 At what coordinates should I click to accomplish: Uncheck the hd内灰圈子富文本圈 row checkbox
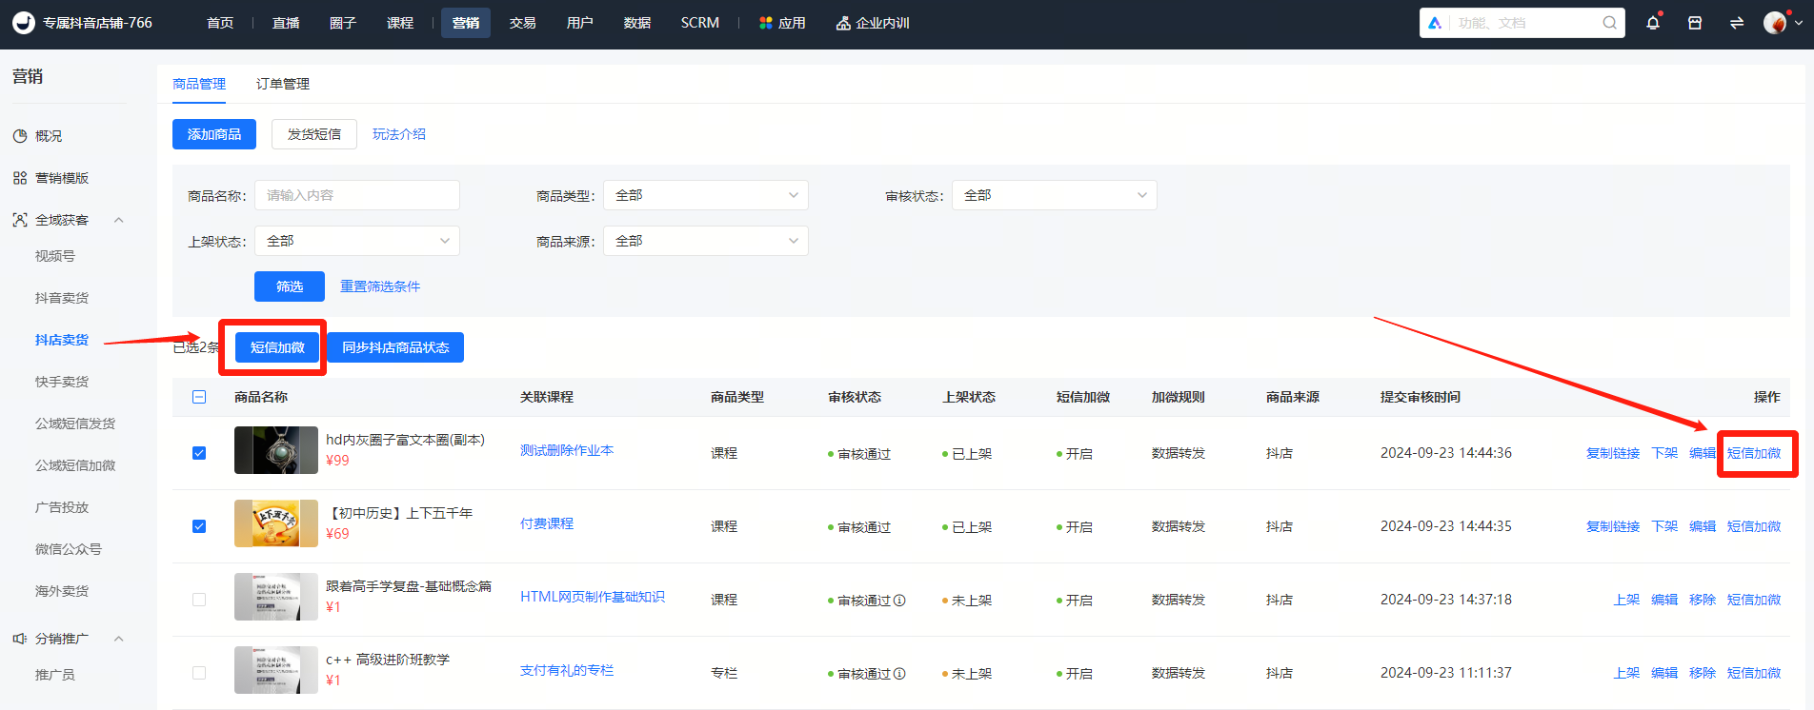coord(199,453)
